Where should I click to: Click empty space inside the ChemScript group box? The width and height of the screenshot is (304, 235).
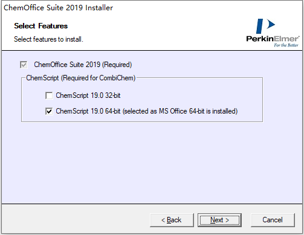coord(181,95)
